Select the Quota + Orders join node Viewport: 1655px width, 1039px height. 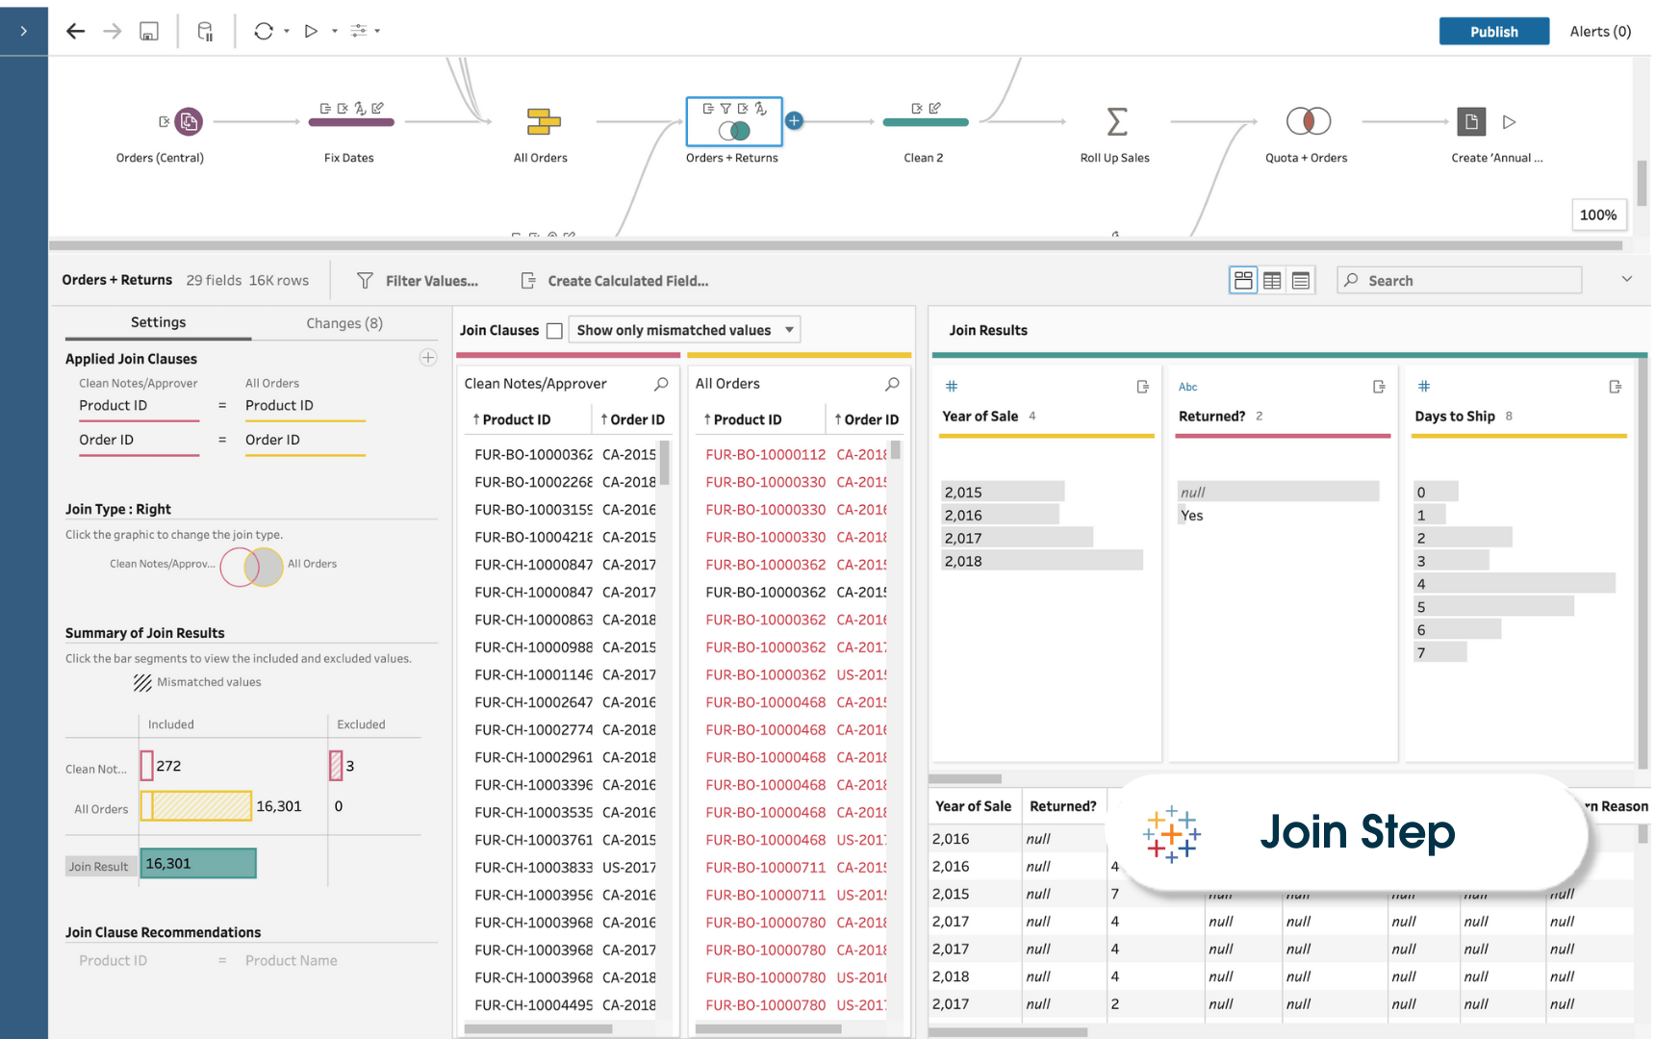(1306, 122)
